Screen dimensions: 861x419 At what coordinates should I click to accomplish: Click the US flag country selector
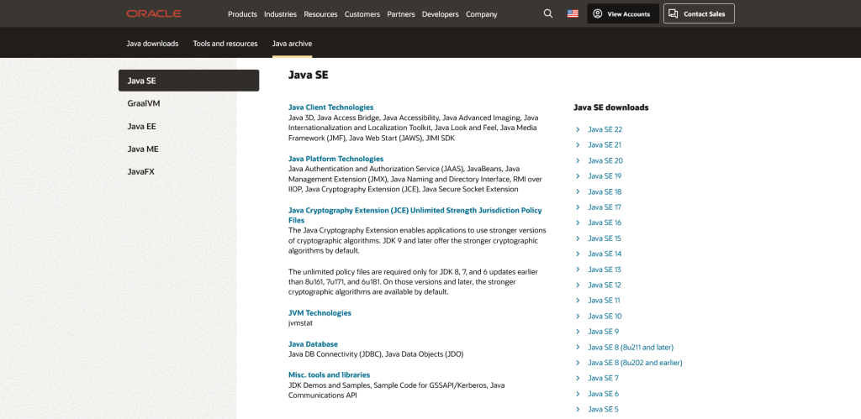point(573,13)
